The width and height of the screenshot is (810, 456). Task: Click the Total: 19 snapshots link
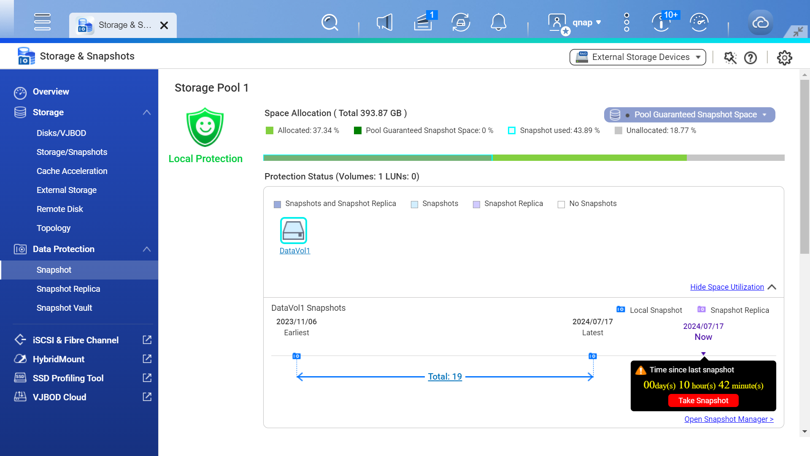[x=445, y=376]
